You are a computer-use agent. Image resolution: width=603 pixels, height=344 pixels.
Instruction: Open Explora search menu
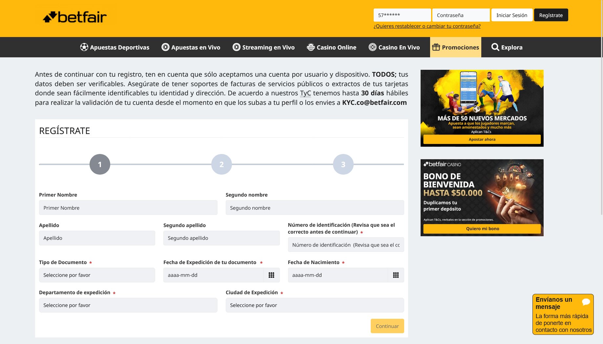tap(507, 47)
